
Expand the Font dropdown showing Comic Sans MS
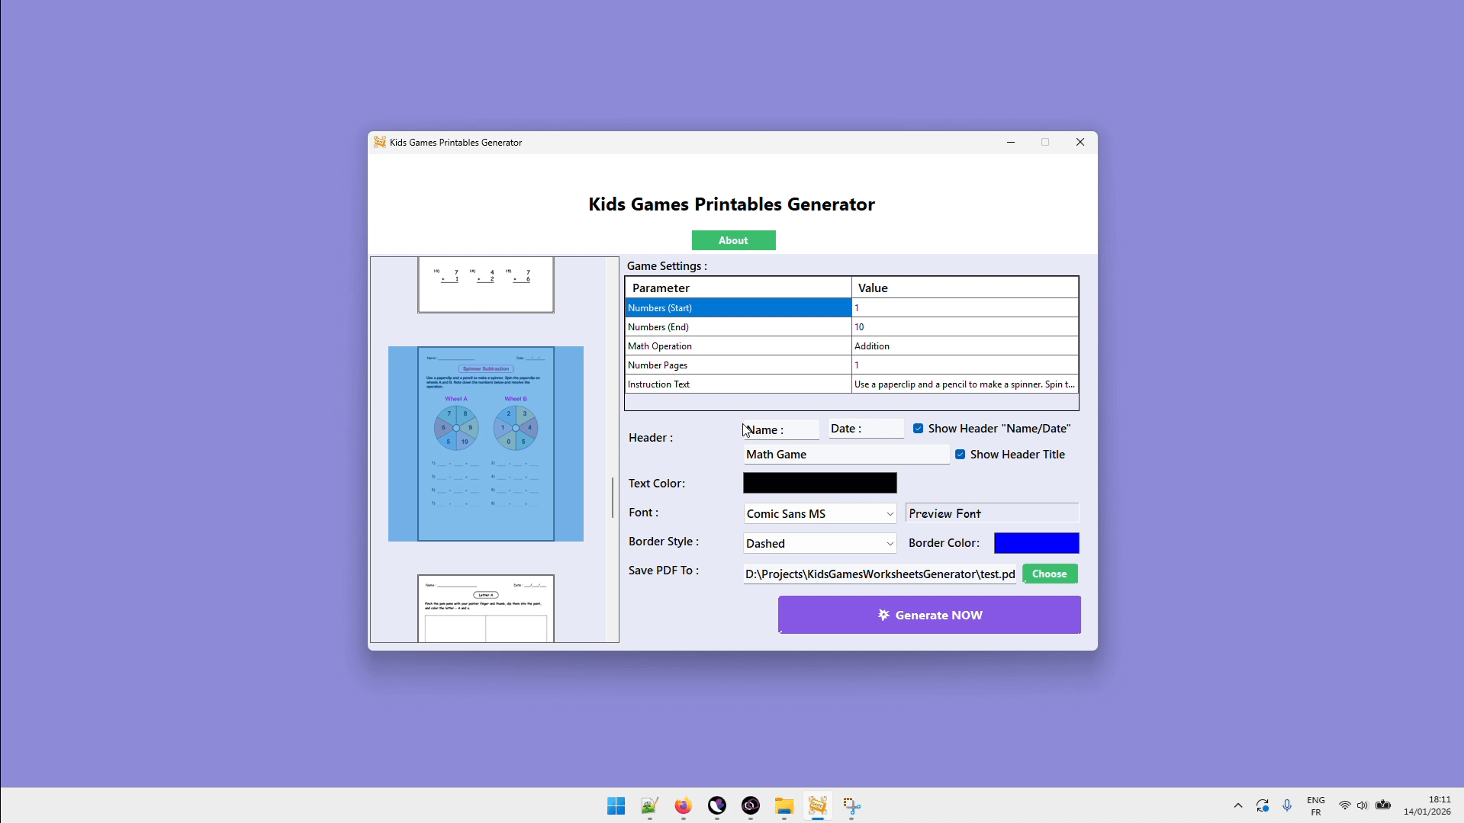tap(889, 514)
